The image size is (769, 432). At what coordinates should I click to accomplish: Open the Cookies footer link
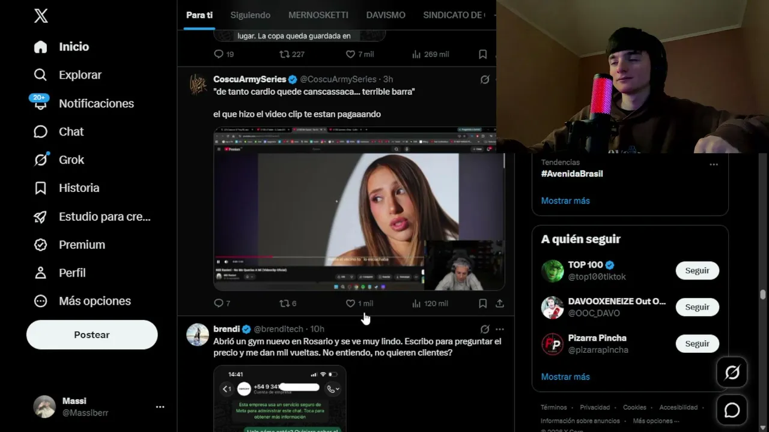pos(635,407)
